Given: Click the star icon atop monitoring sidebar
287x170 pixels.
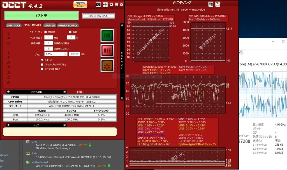Looking at the screenshot, I should [x=122, y=25].
